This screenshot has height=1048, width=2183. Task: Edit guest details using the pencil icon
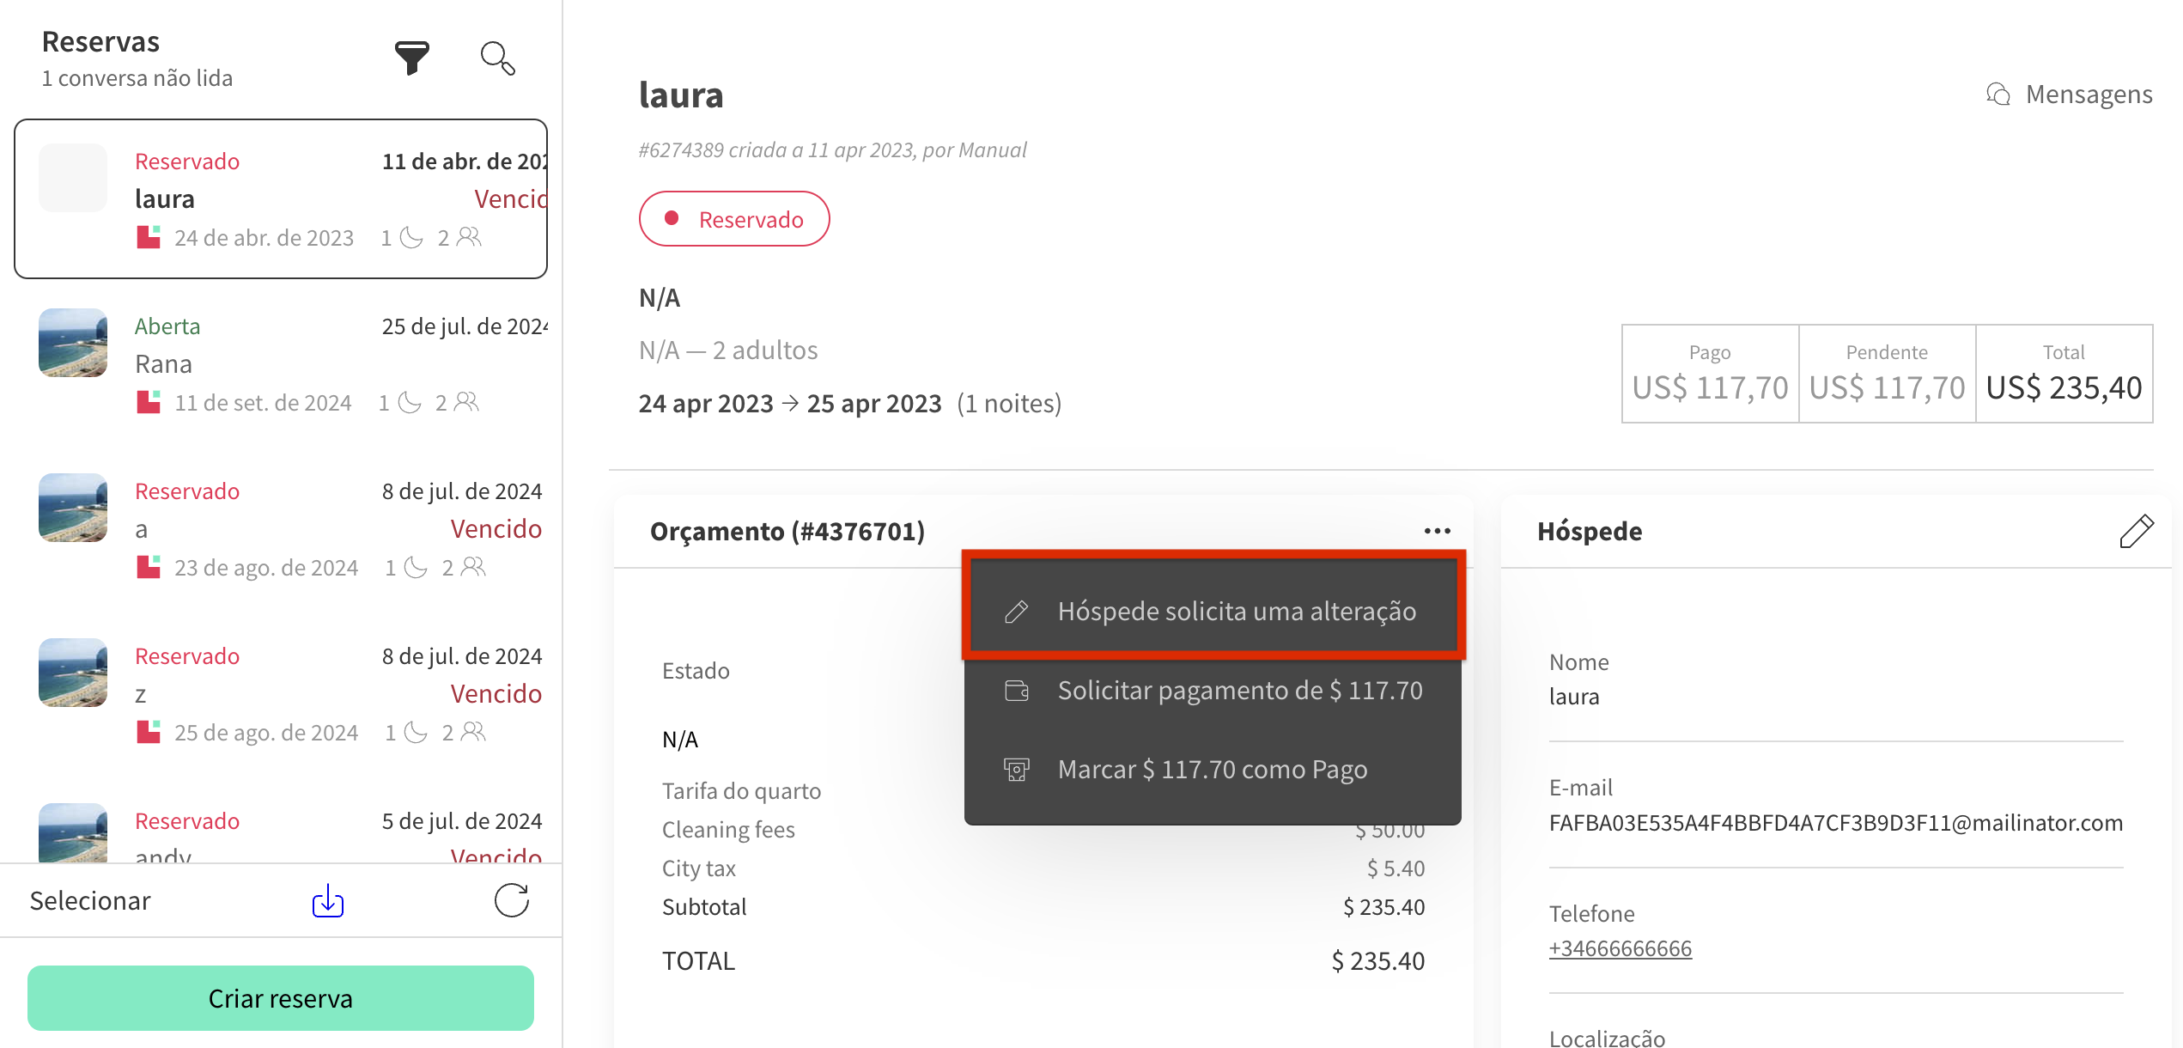(2137, 531)
